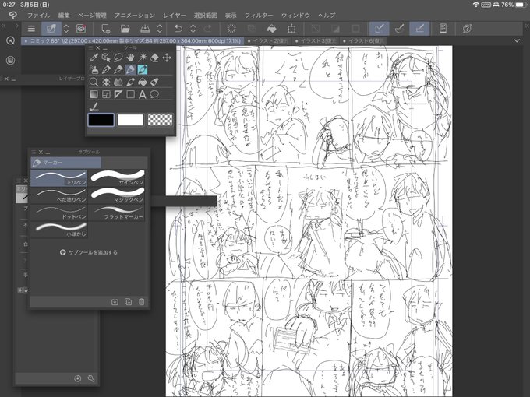Select the マジックペン sub tool
Image resolution: width=530 pixels, height=397 pixels.
(x=117, y=195)
